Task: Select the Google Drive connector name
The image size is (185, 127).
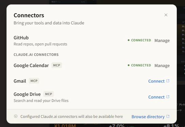Action: tap(27, 94)
